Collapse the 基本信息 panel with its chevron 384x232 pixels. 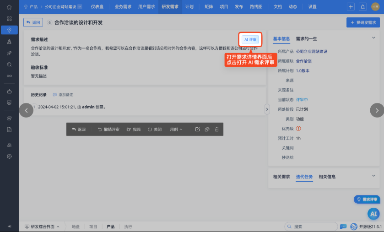click(373, 38)
